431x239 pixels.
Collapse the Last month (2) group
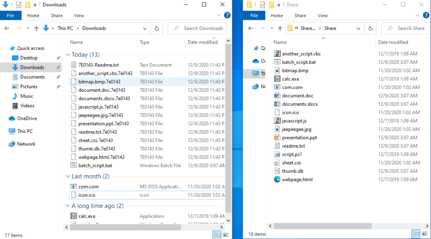[68, 176]
